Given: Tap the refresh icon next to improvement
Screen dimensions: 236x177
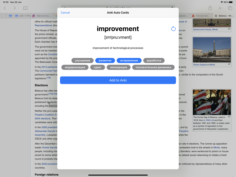Looking at the screenshot, I should (173, 29).
